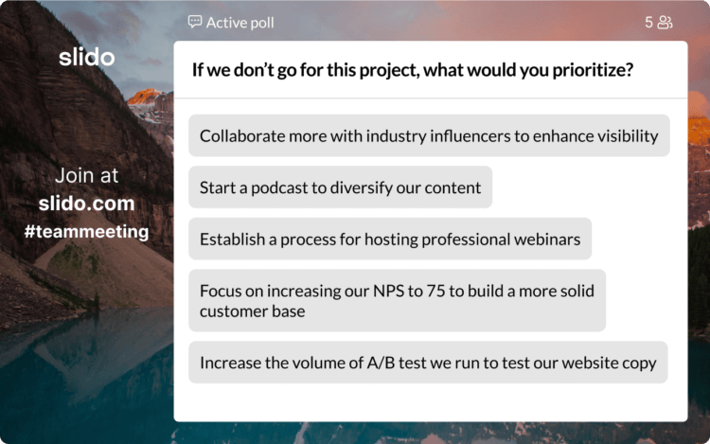Click the "Active poll" label text
This screenshot has width=710, height=444.
click(240, 22)
